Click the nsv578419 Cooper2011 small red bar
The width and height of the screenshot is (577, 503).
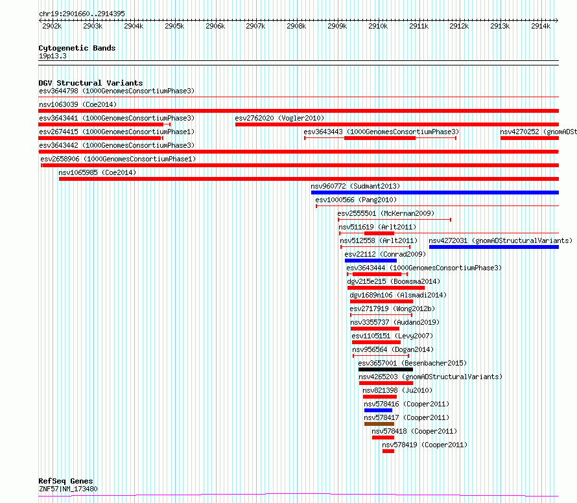388,451
